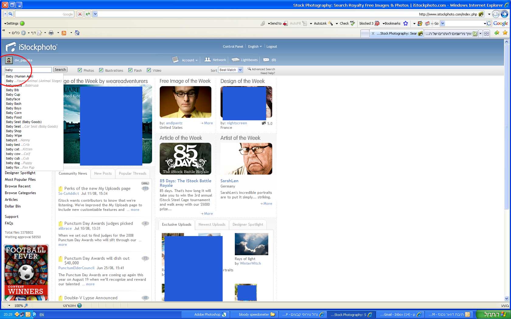Switch to the Popular Threads tab

[133, 173]
